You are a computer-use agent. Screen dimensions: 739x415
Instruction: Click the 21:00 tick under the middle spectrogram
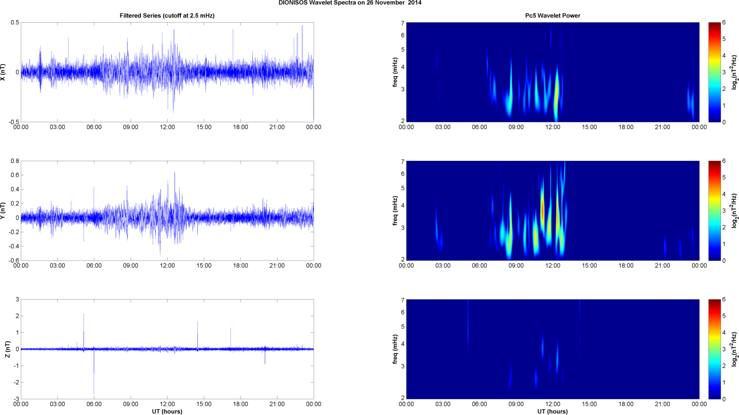[x=662, y=266]
